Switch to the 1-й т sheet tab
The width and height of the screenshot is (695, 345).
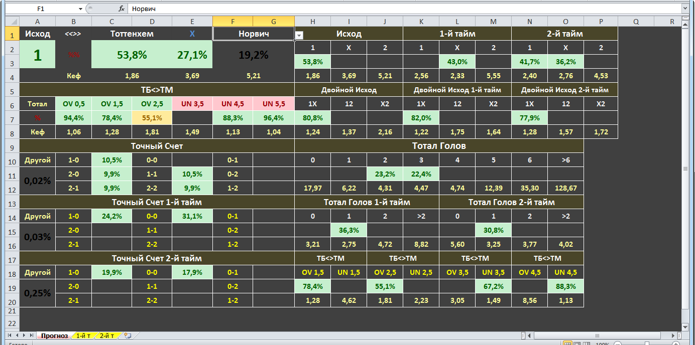tap(83, 335)
